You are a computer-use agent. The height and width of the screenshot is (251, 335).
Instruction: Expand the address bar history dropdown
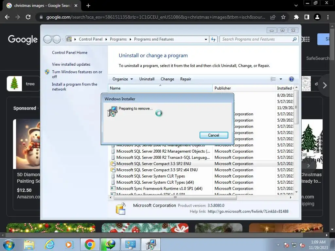pos(206,39)
